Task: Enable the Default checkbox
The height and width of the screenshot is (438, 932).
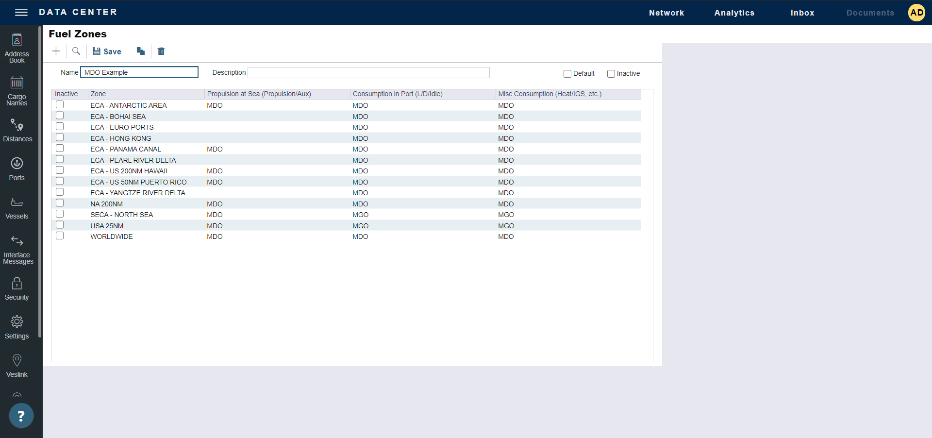Action: (x=567, y=74)
